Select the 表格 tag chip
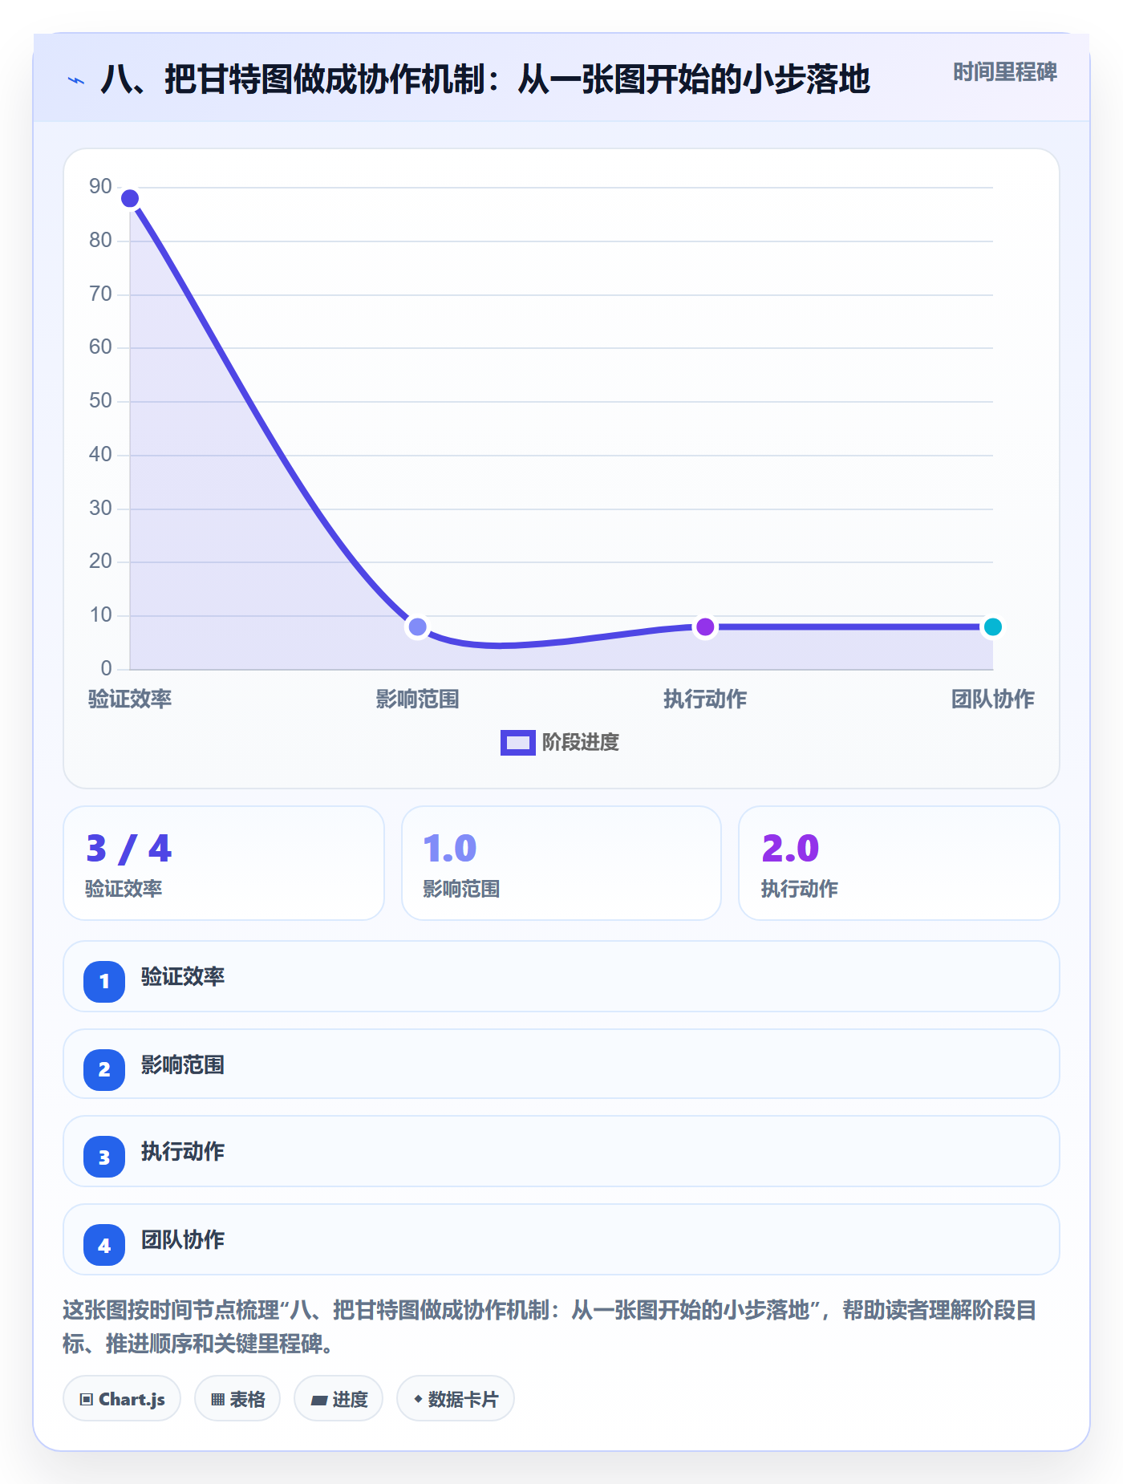Screen dimensions: 1123x1484 [x=237, y=1399]
